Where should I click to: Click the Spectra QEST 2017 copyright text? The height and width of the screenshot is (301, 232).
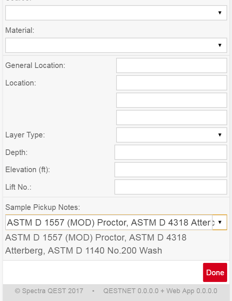(49, 291)
